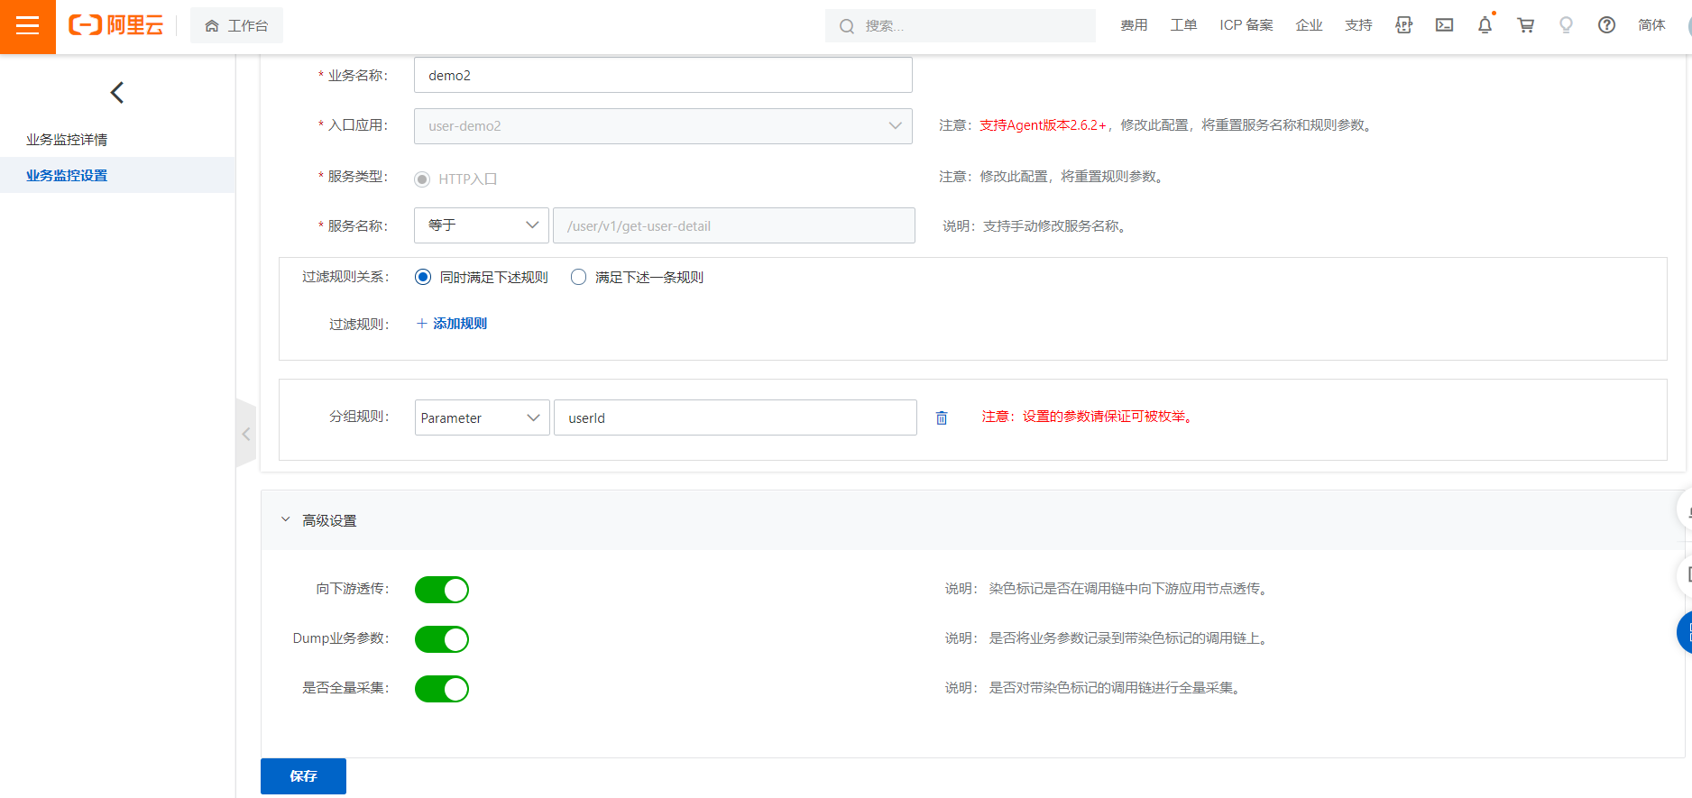Click the 保存 save button
The width and height of the screenshot is (1692, 798).
click(x=303, y=776)
